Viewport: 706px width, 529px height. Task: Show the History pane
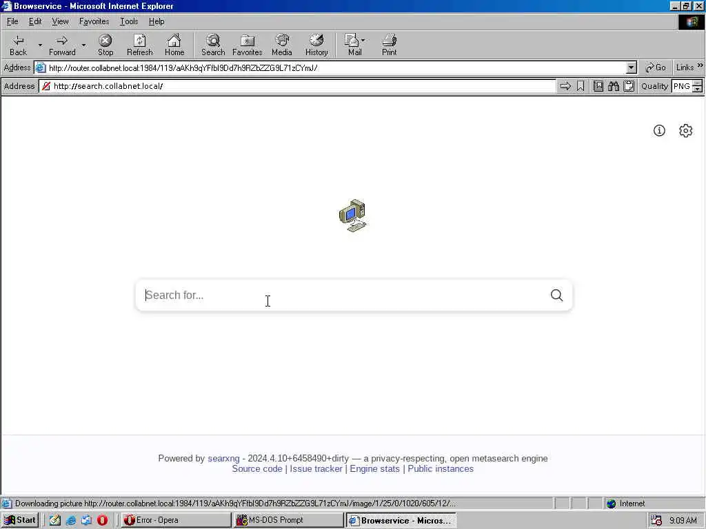[316, 45]
